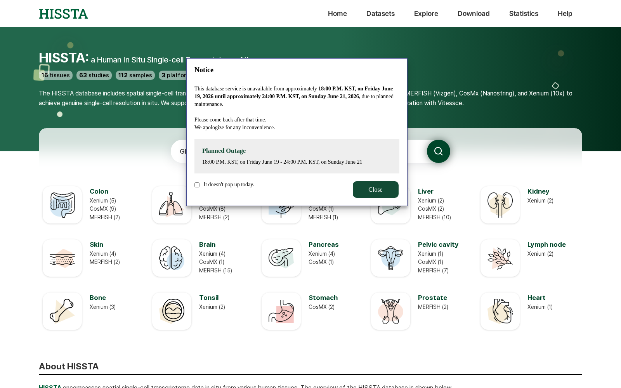The image size is (621, 388).
Task: Click the Pelvic cavity uterus icon
Action: point(391,258)
